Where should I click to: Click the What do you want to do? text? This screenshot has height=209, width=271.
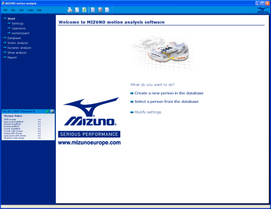152,84
